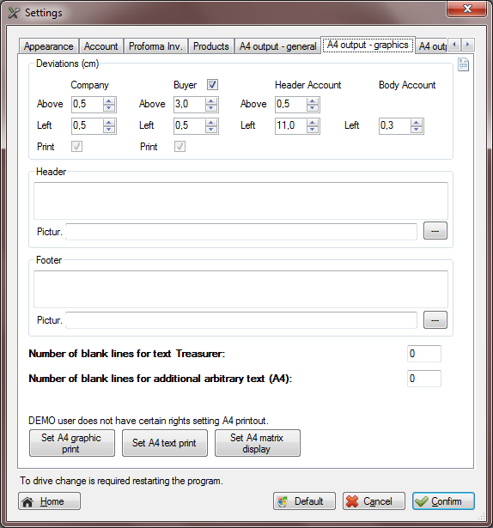
Task: Decrease Header Account Left value with down arrow
Action: click(313, 130)
